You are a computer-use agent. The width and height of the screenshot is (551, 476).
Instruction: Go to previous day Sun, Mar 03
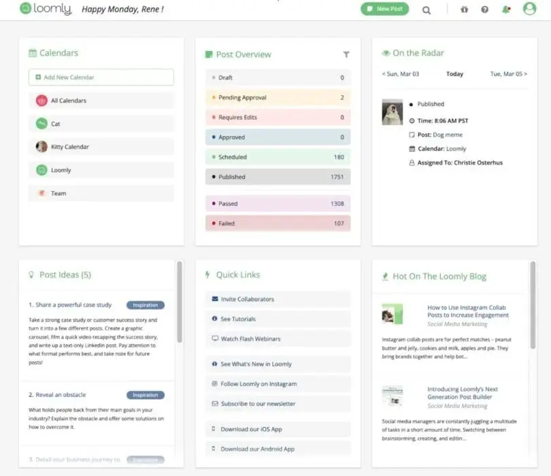point(400,74)
